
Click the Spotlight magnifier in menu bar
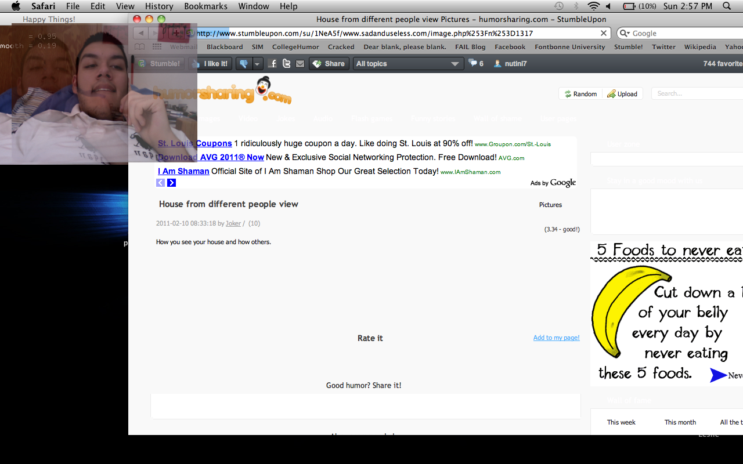click(727, 6)
